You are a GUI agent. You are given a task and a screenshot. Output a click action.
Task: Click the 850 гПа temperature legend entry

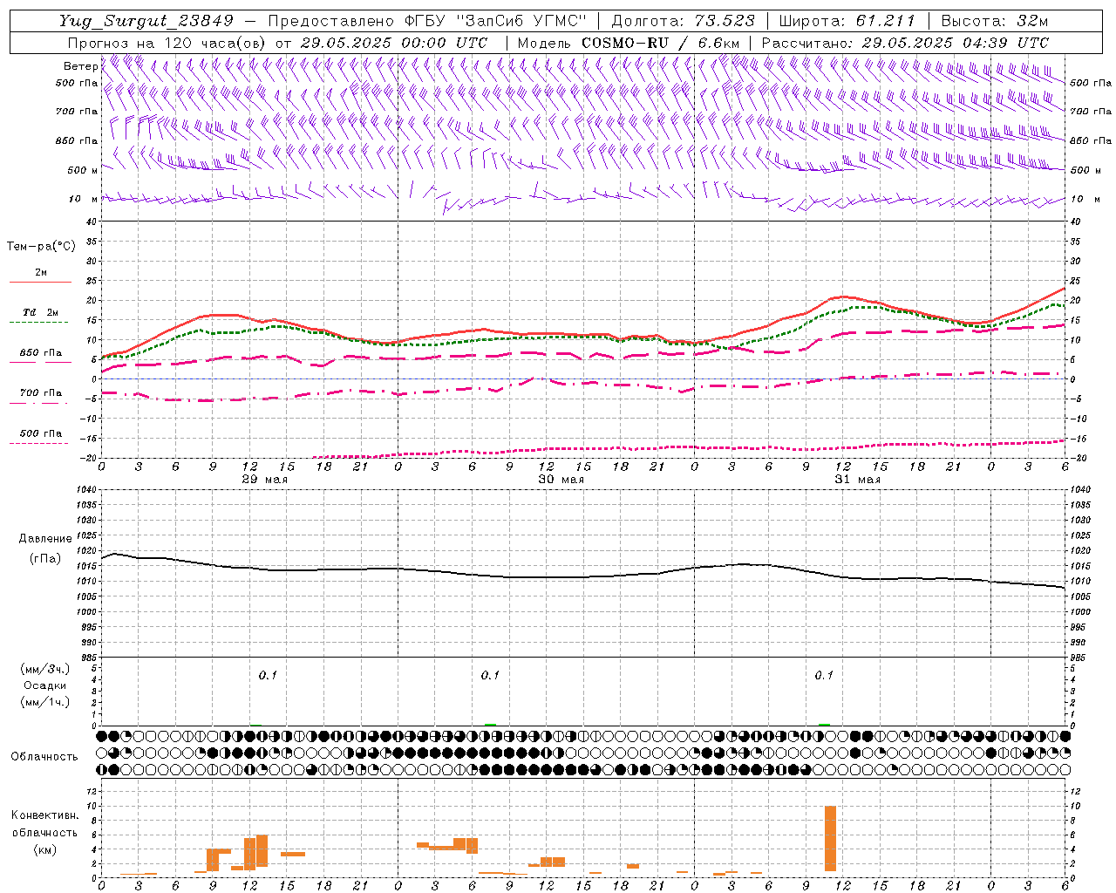point(40,353)
